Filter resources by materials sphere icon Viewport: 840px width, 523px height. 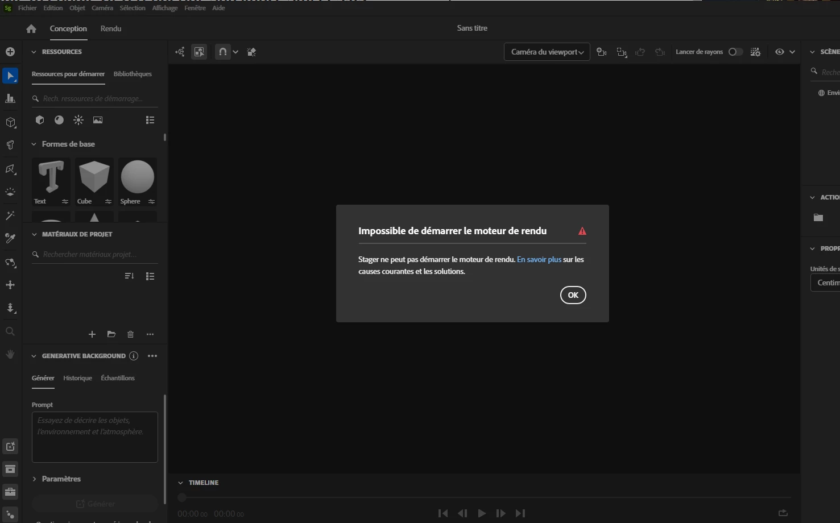(59, 120)
